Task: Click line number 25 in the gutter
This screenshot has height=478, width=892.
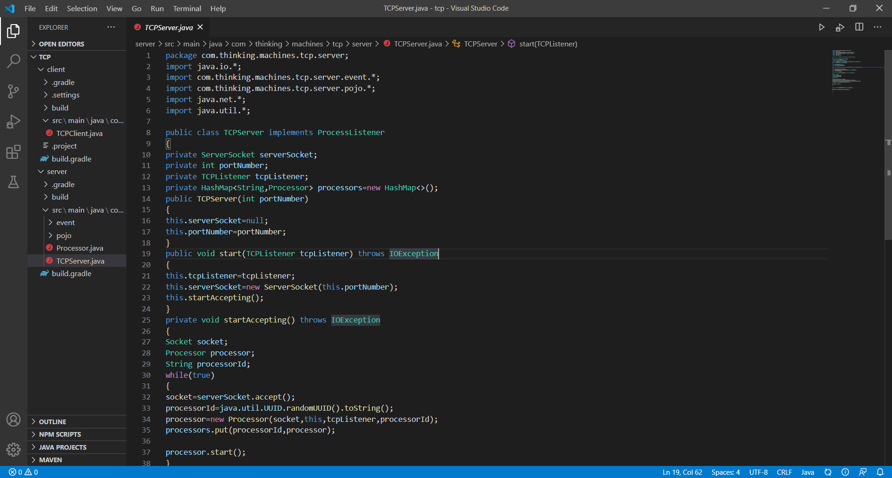Action: (146, 320)
